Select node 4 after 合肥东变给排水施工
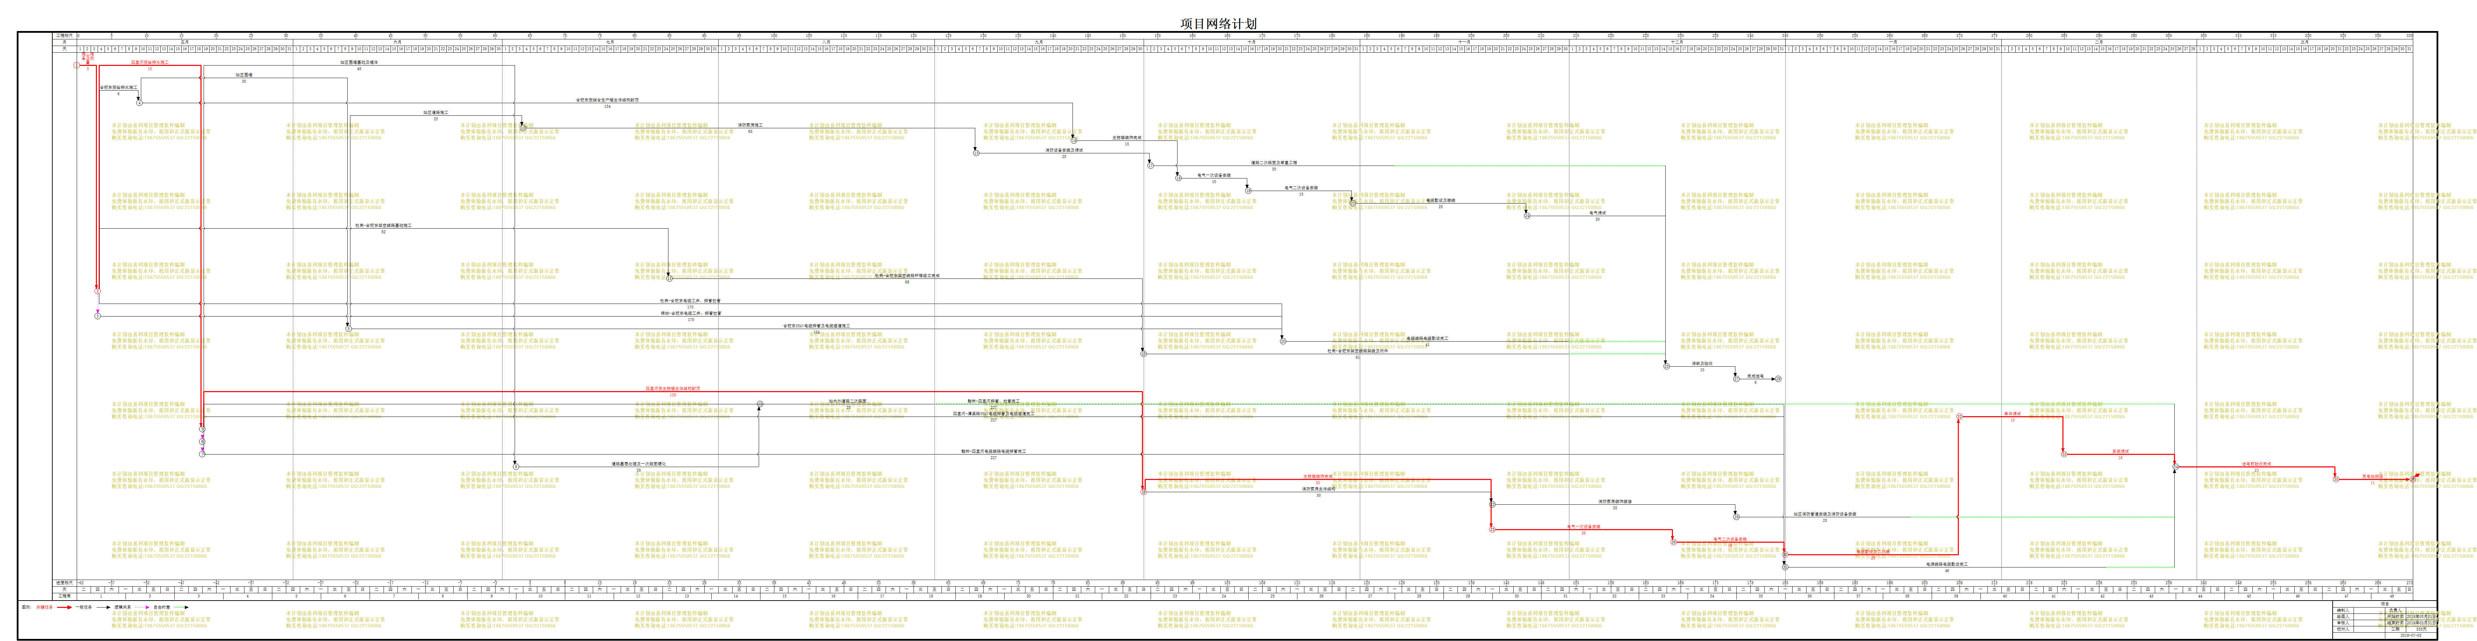 tap(139, 103)
